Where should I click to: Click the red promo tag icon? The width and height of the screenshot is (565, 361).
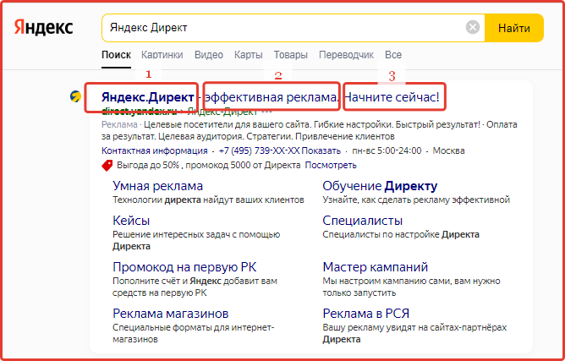(107, 166)
